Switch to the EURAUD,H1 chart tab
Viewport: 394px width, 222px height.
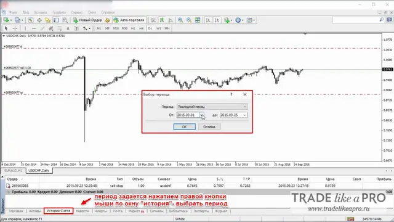click(x=14, y=170)
